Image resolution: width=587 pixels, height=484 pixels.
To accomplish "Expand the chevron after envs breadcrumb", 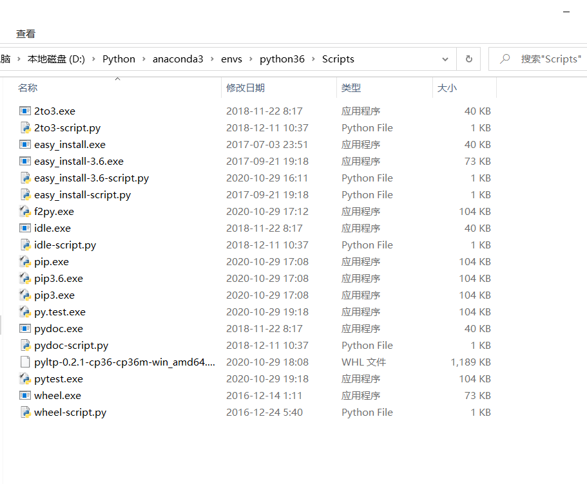I will coord(251,59).
